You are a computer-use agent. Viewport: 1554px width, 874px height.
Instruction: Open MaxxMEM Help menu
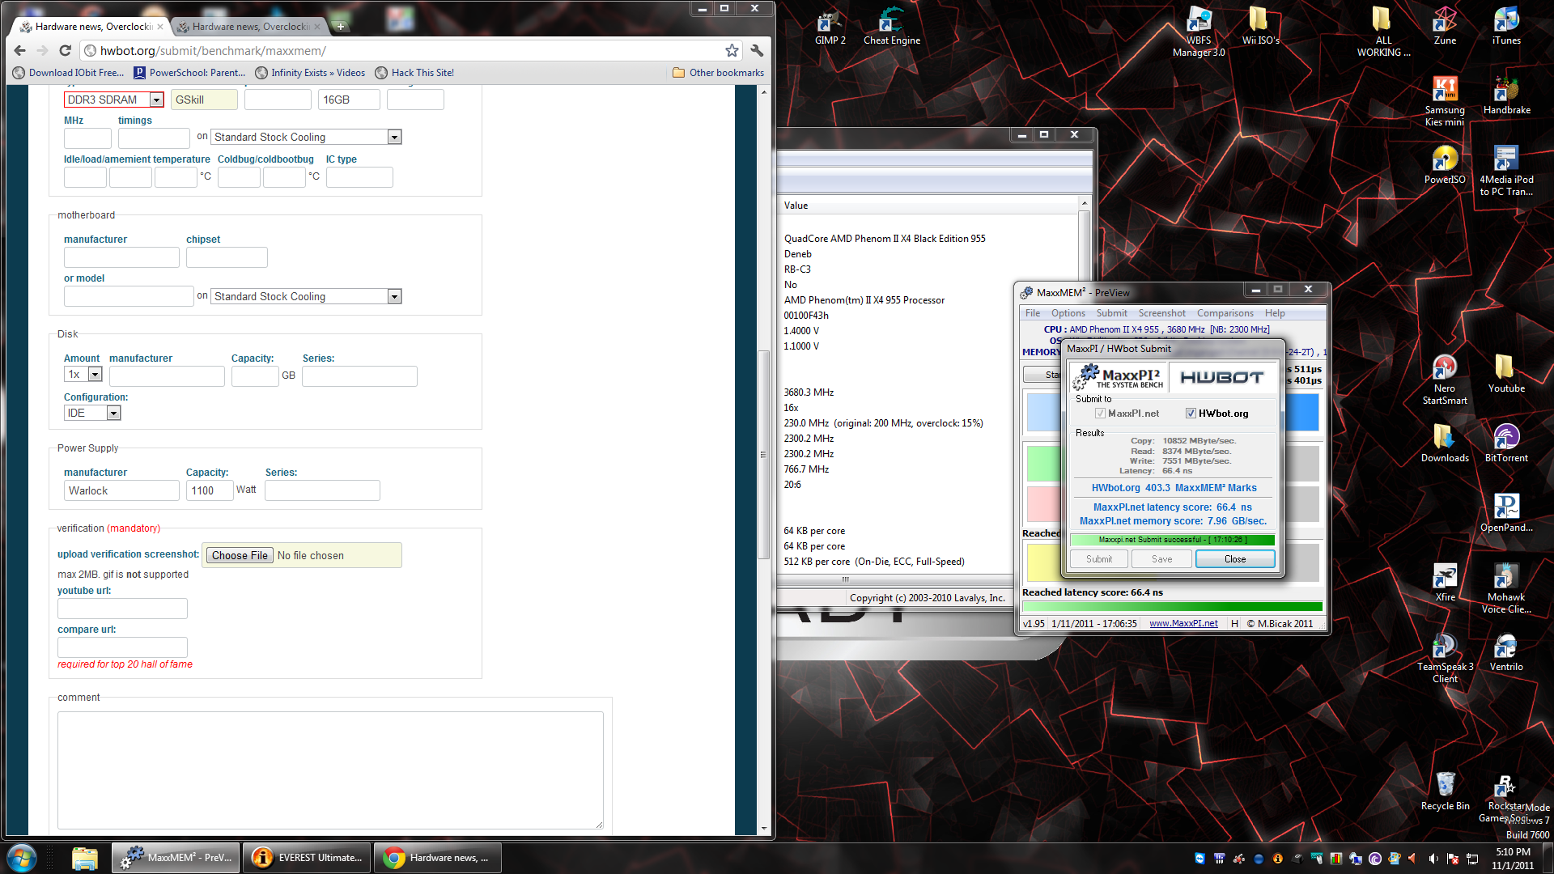(1275, 313)
